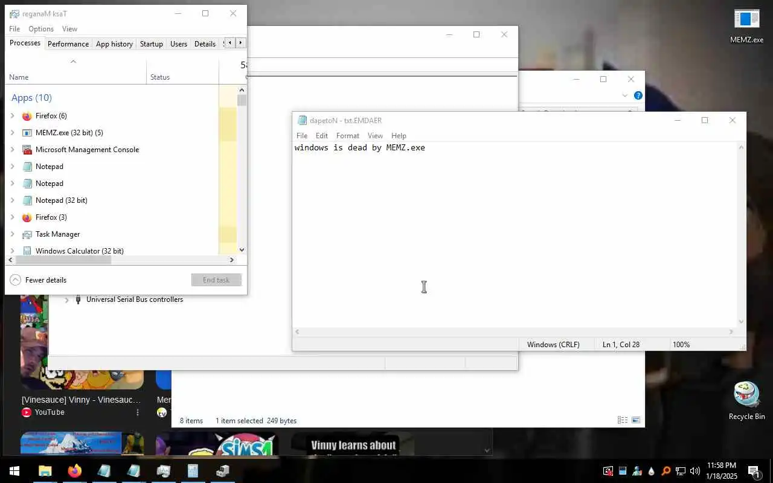Screen dimensions: 773x483
Task: Open the Action Center notifications icon
Action: (754, 471)
